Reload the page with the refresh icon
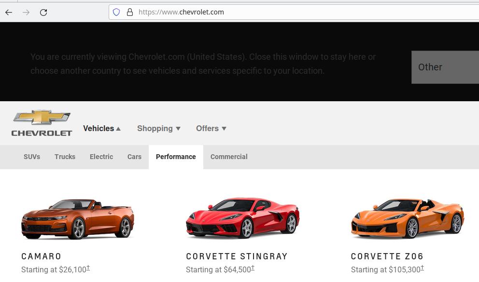The width and height of the screenshot is (479, 282). click(43, 12)
